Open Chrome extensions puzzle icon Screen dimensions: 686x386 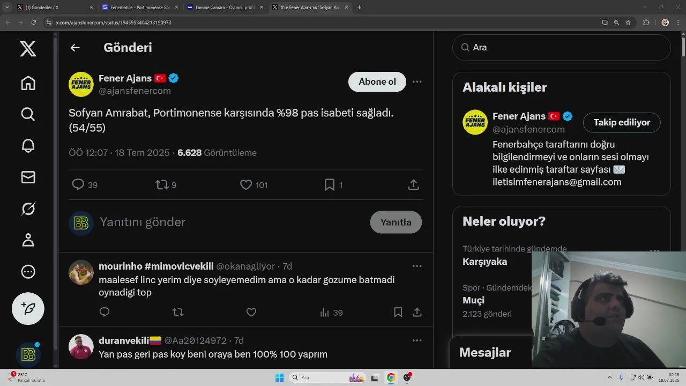(646, 23)
